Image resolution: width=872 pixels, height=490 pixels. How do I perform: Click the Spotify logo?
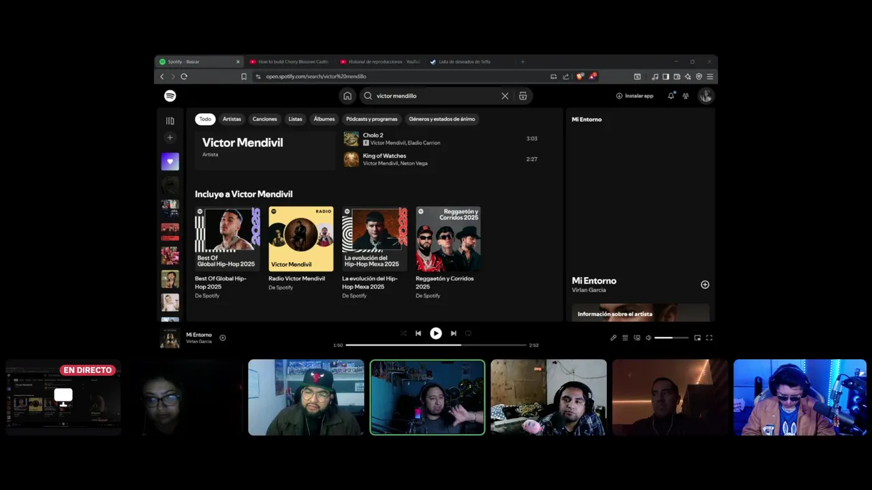point(170,96)
